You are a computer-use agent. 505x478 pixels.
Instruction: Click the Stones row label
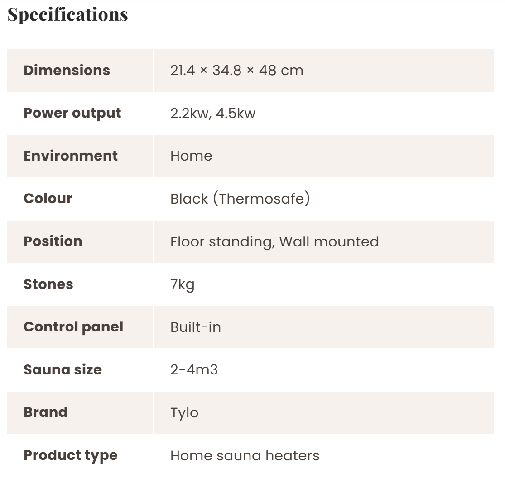[48, 284]
